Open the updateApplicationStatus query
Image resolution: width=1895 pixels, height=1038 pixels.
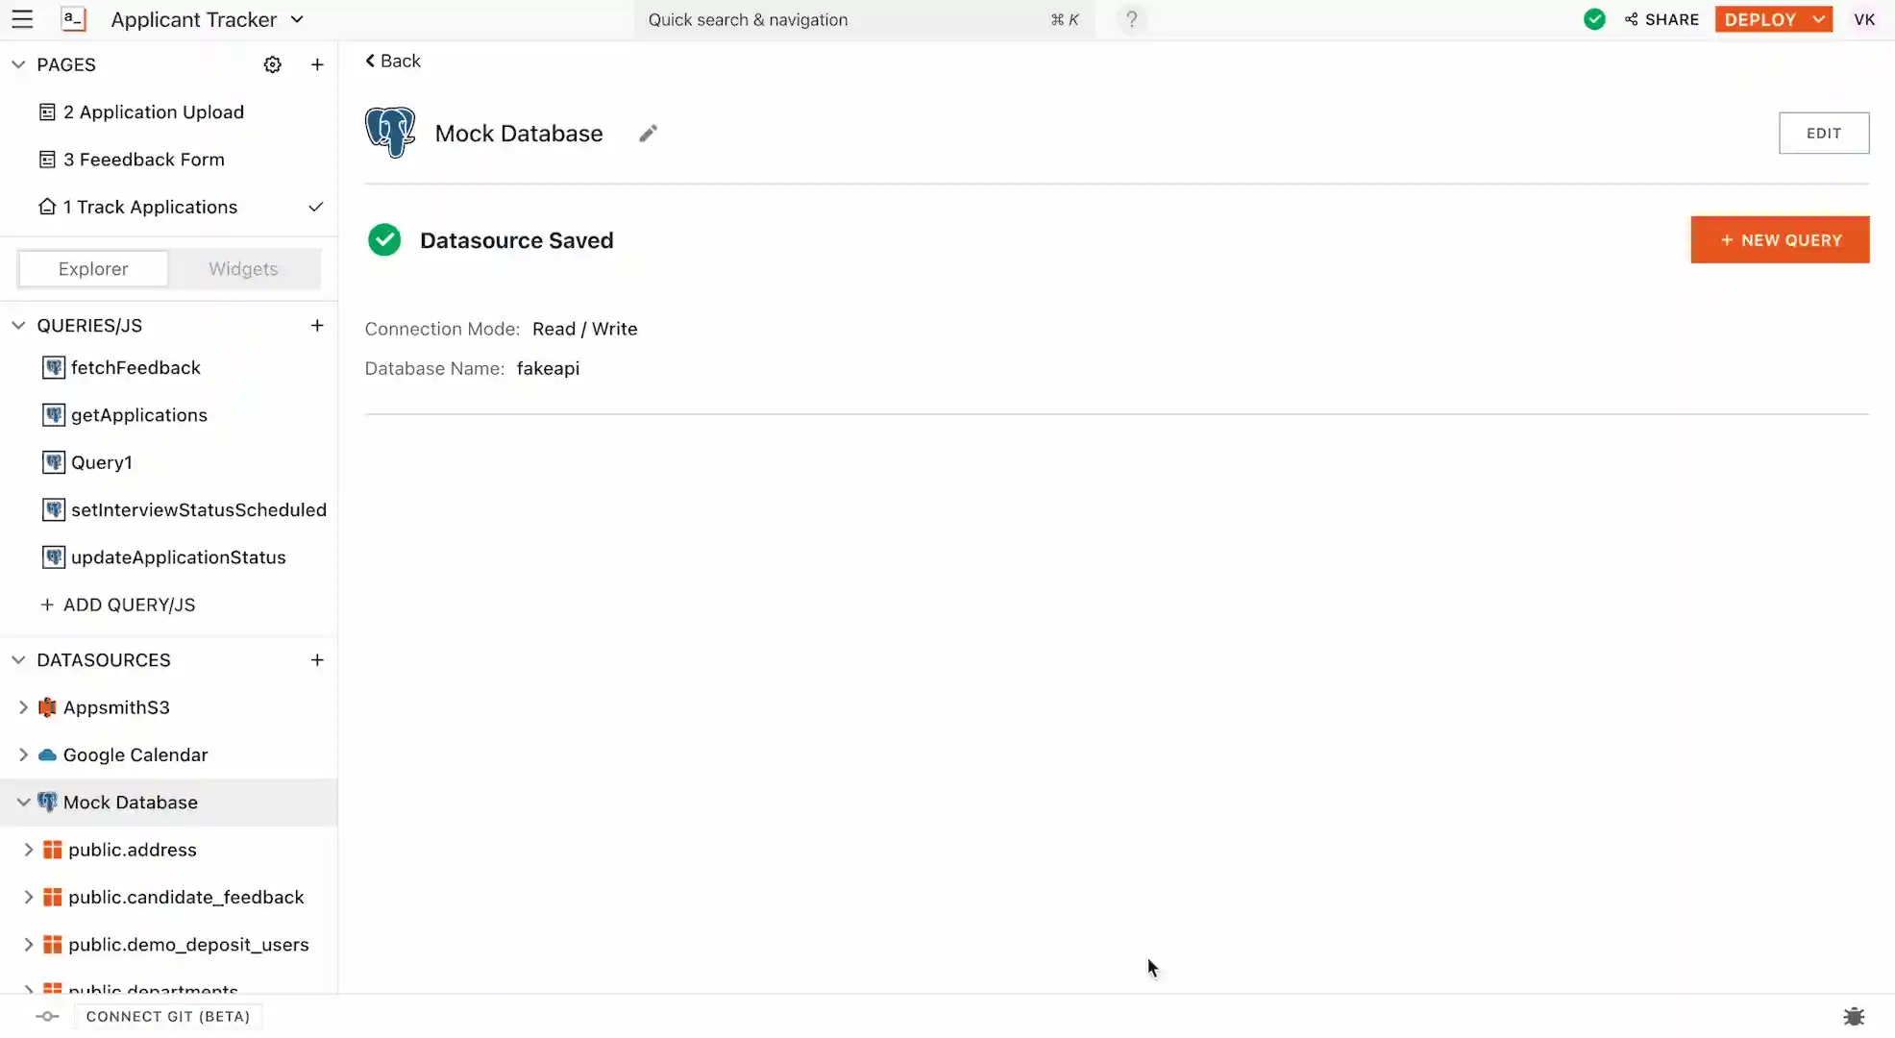pyautogui.click(x=179, y=557)
